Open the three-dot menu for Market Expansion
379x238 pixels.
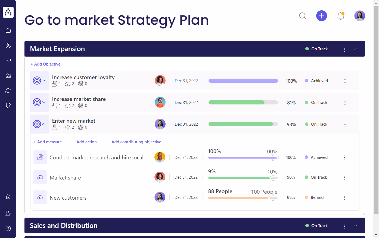coord(345,49)
